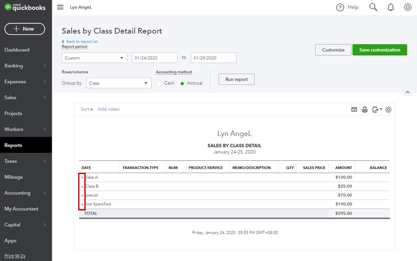
Task: Click the SALES PRICE column header
Action: [314, 168]
